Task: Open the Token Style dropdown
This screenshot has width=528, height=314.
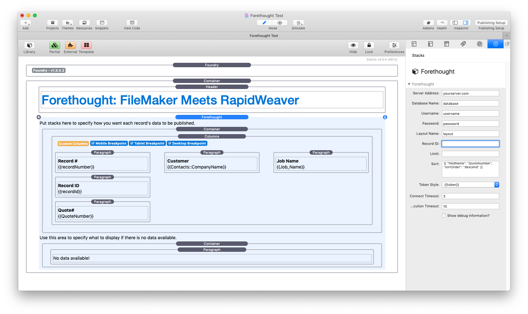Action: coord(470,185)
